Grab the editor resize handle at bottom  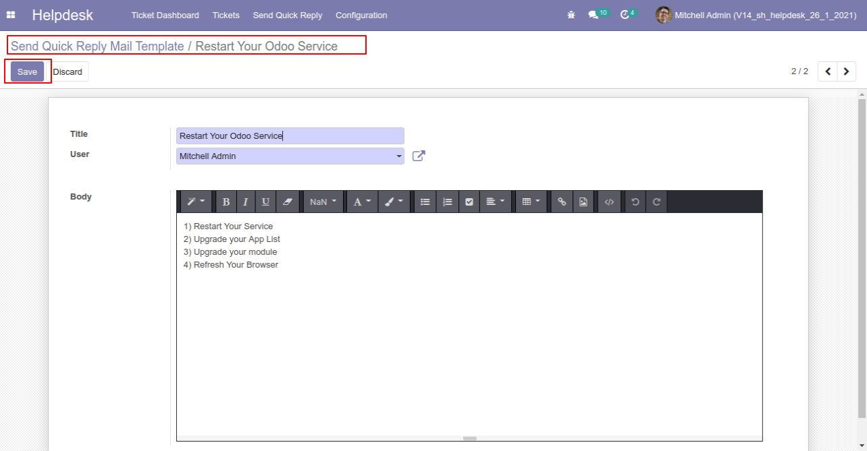[x=469, y=438]
